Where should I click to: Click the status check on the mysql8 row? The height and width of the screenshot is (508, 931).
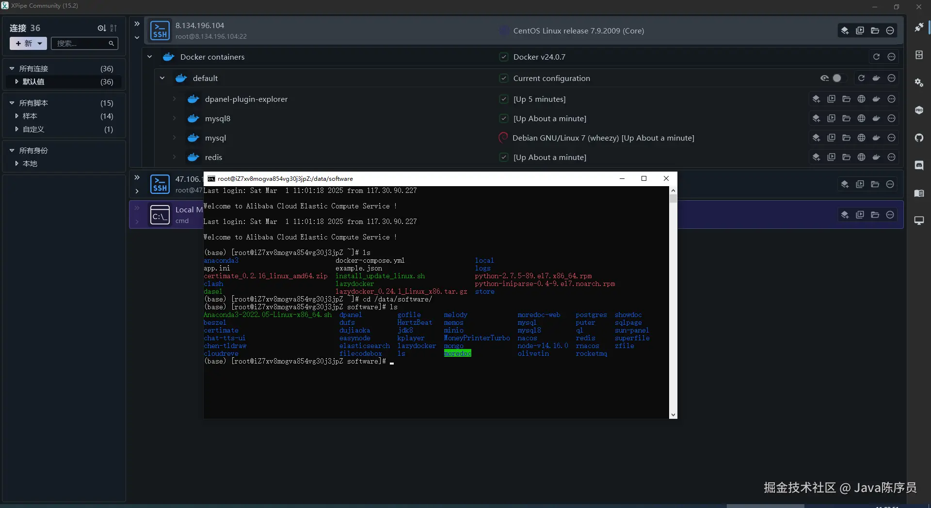pos(504,118)
